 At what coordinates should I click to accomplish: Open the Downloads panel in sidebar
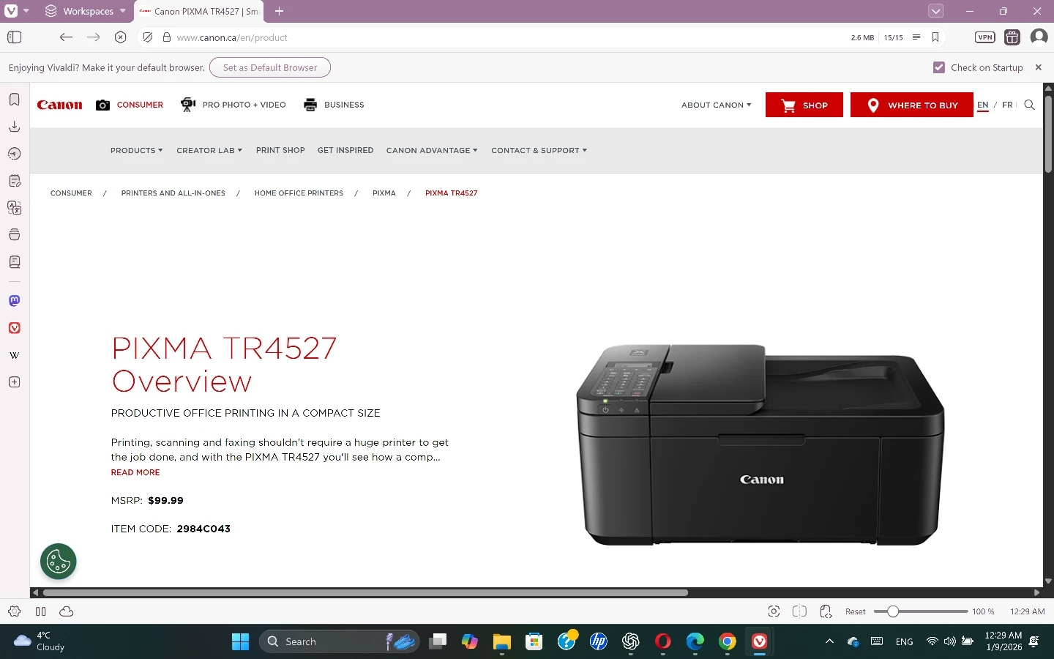[x=14, y=127]
